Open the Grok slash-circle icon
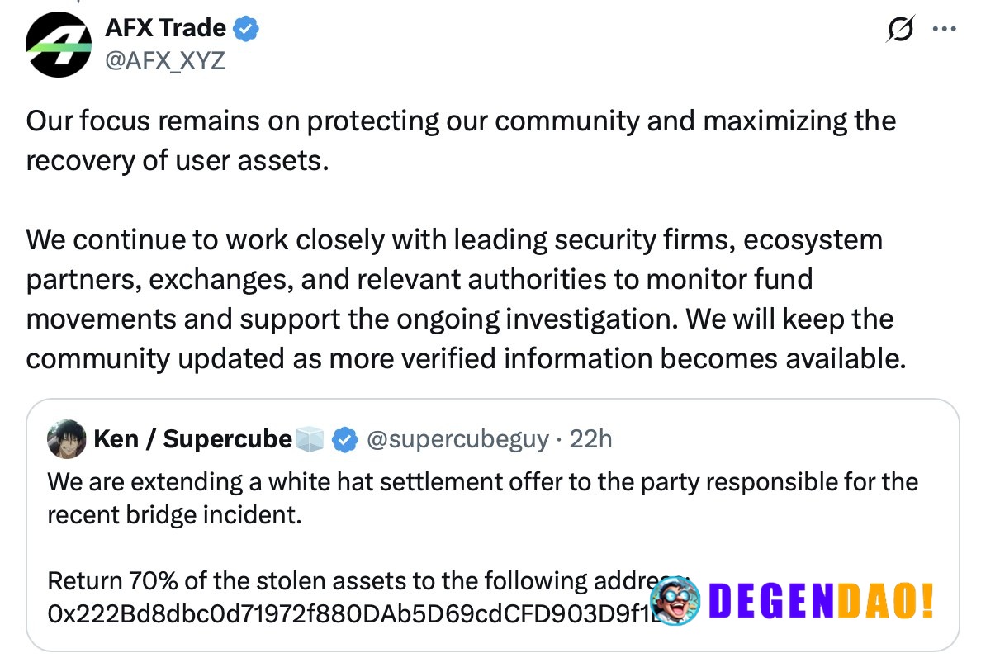 (x=900, y=29)
